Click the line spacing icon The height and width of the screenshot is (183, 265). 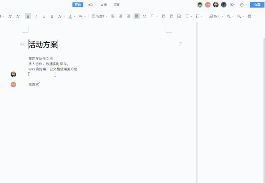tap(153, 17)
